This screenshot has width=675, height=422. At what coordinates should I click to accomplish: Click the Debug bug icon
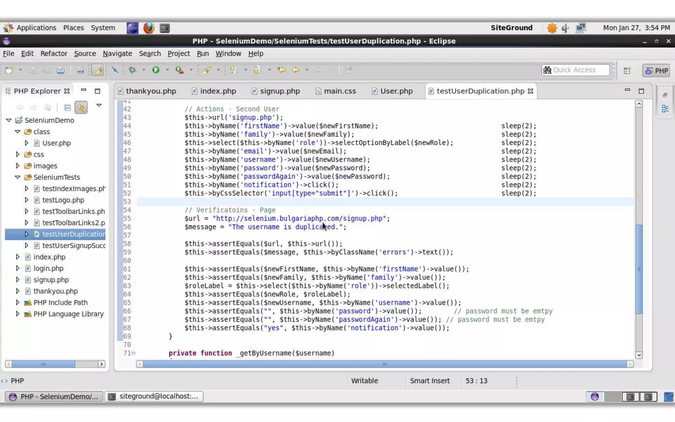[132, 70]
